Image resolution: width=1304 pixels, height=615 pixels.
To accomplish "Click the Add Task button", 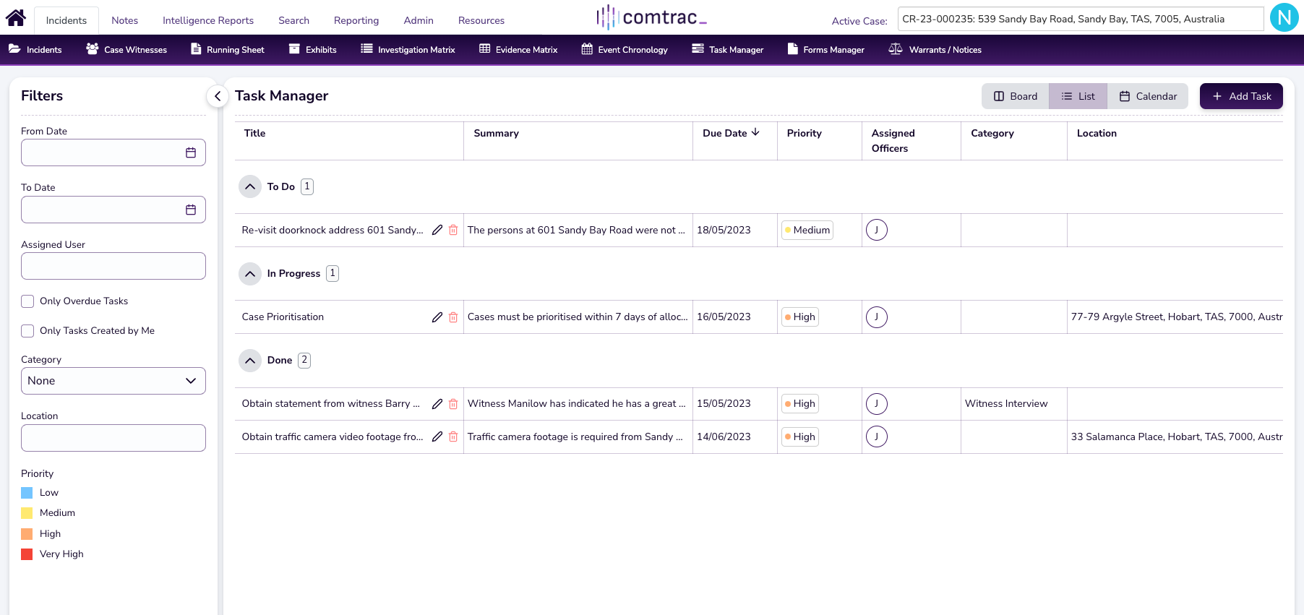I will point(1241,96).
